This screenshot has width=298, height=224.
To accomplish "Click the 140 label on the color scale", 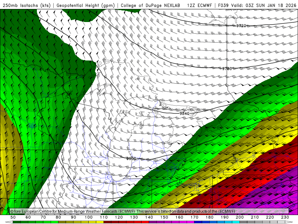I will 149,217.
